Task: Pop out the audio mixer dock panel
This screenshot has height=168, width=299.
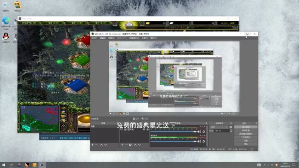Action: click(206, 123)
